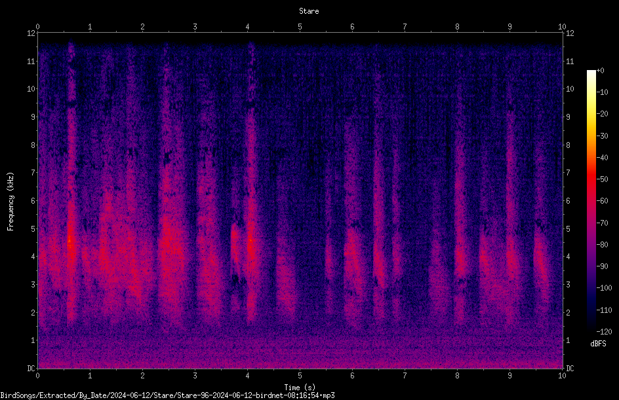The width and height of the screenshot is (619, 400).
Task: Click the 12 kHz label on left axis
Action: click(31, 33)
